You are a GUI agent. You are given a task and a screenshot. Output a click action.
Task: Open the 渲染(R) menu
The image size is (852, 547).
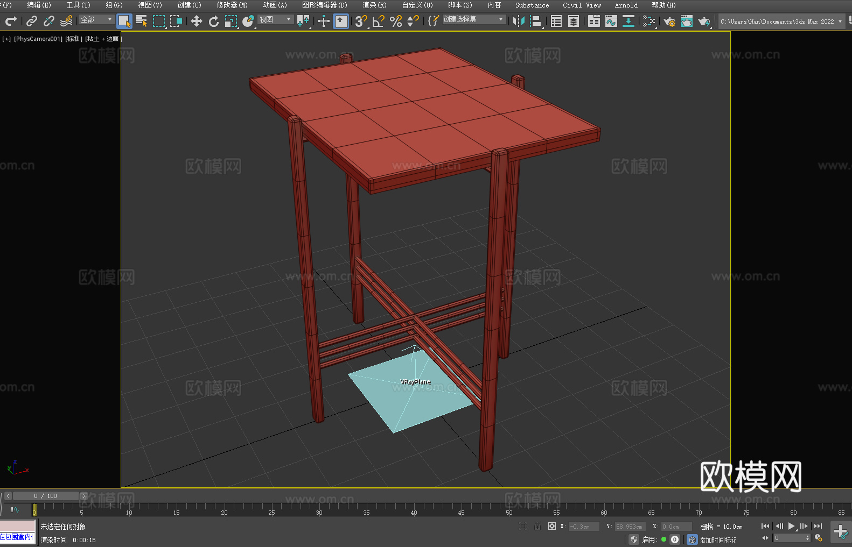(374, 5)
